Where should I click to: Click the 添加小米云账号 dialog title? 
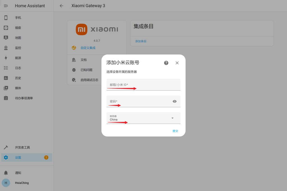123,63
